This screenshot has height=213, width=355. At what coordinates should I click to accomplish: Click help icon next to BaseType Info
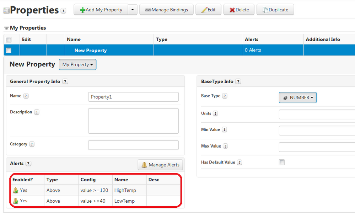point(238,81)
